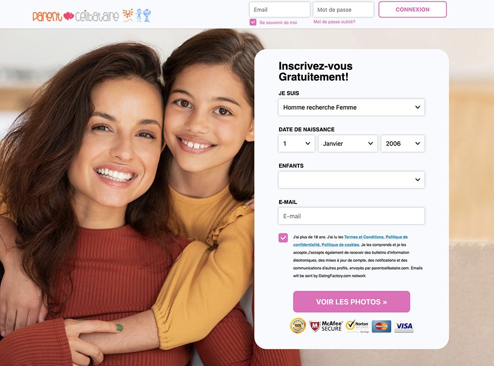Focus the E-mail registration field
494x366 pixels.
351,216
